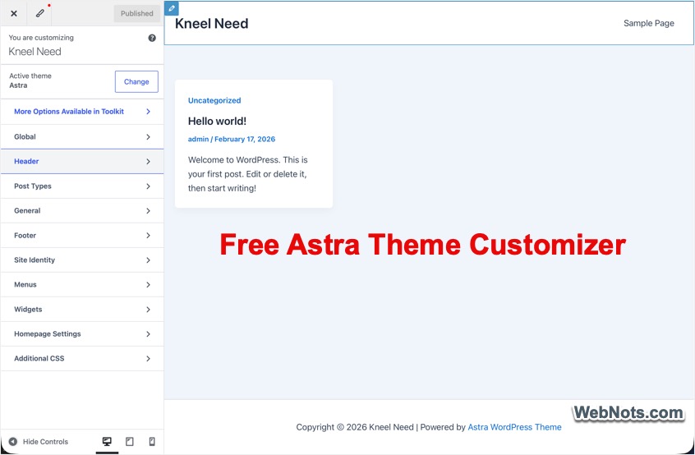Open More Options Available in Toolkit
This screenshot has height=455, width=695.
[82, 112]
